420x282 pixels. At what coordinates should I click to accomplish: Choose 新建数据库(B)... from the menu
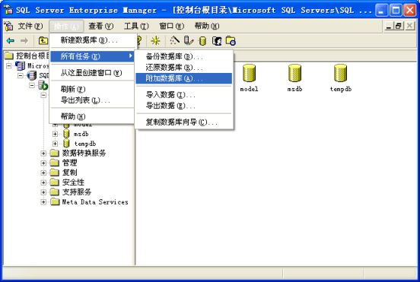pos(92,40)
